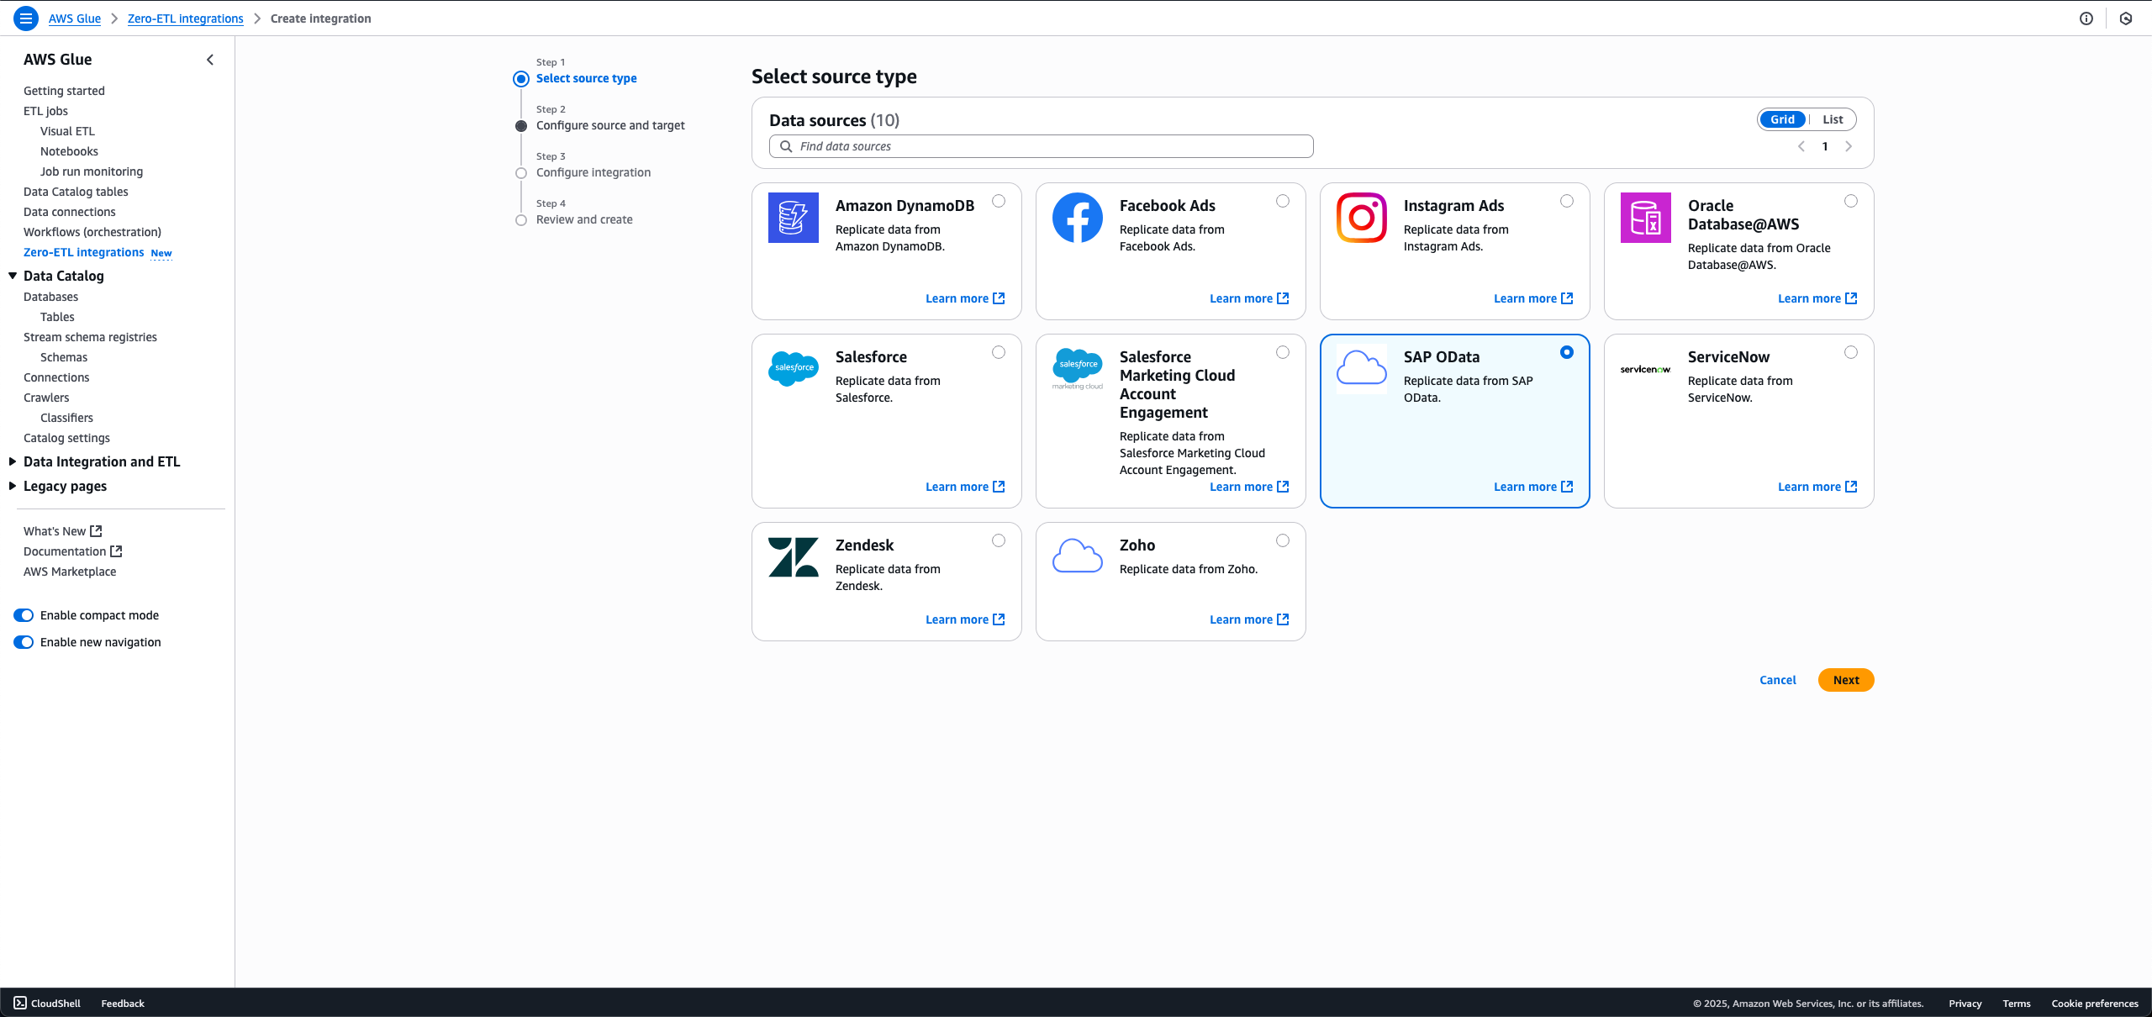The height and width of the screenshot is (1017, 2152).
Task: Open the hamburger navigation menu icon
Action: click(26, 18)
